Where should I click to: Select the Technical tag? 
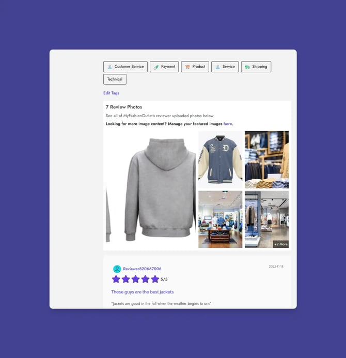(115, 80)
